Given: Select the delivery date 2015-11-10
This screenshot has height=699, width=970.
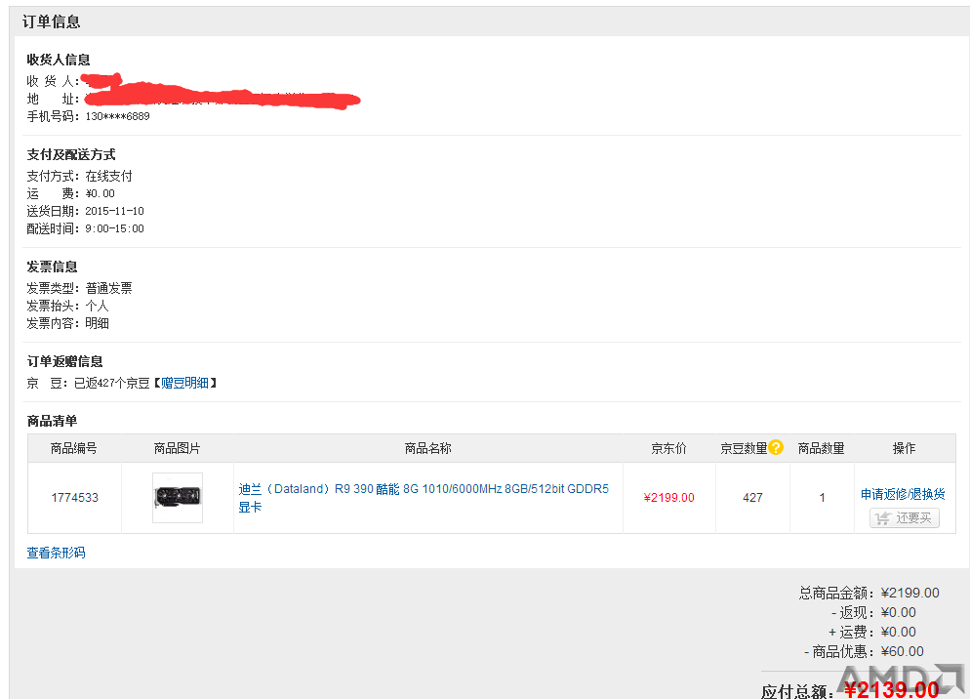Looking at the screenshot, I should click(114, 211).
